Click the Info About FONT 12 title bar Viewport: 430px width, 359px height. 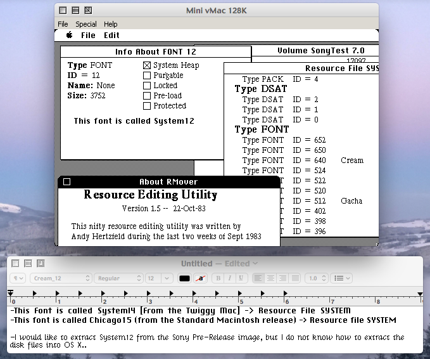(156, 51)
